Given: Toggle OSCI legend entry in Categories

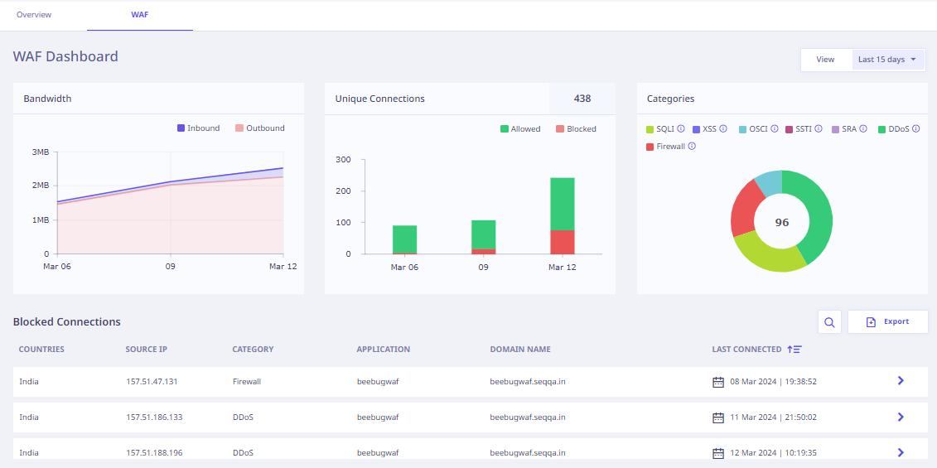Looking at the screenshot, I should coord(753,129).
